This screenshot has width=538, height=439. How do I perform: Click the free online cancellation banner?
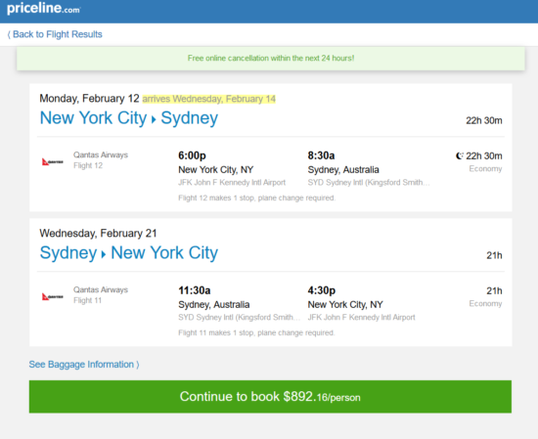(x=271, y=59)
